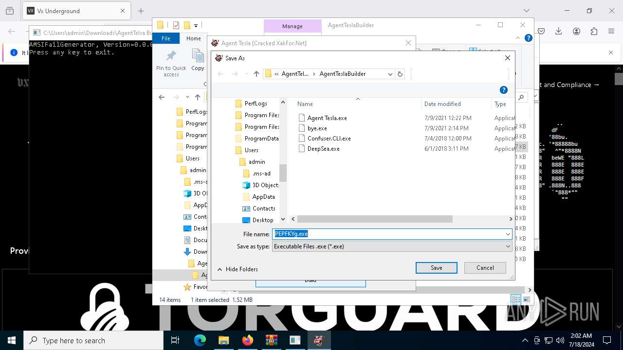Image resolution: width=623 pixels, height=350 pixels.
Task: Switch to Home tab in File Explorer
Action: (x=193, y=38)
